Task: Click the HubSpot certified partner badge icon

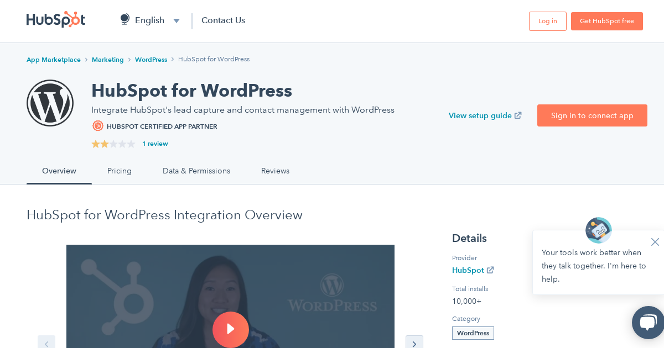Action: [x=98, y=126]
